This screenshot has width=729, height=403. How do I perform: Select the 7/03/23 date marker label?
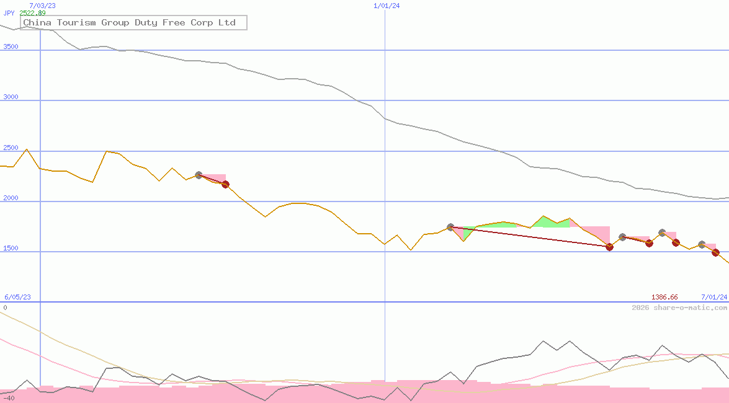42,6
